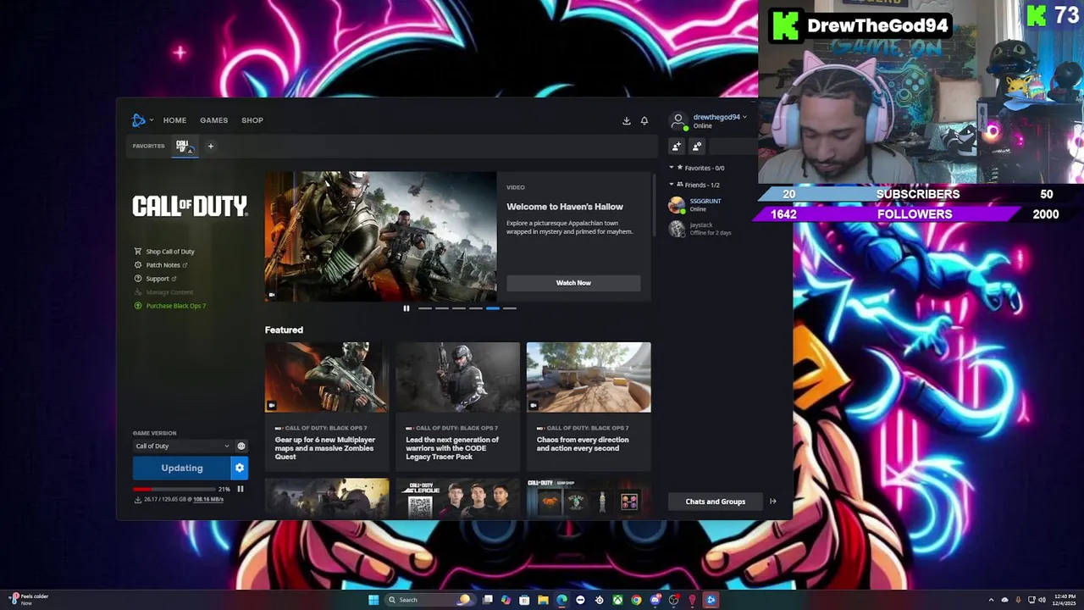The image size is (1084, 610).
Task: Click the user profile avatar
Action: pos(678,119)
